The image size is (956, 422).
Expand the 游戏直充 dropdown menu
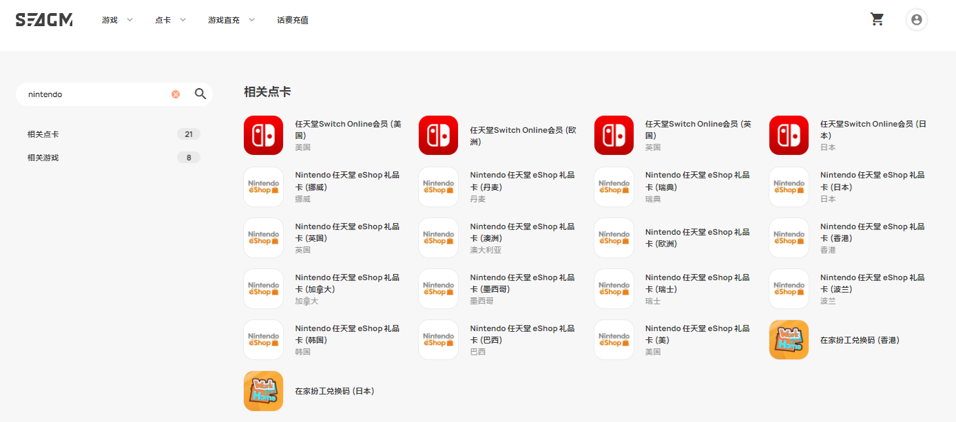click(x=231, y=20)
